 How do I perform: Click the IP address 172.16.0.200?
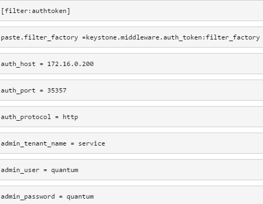click(70, 64)
